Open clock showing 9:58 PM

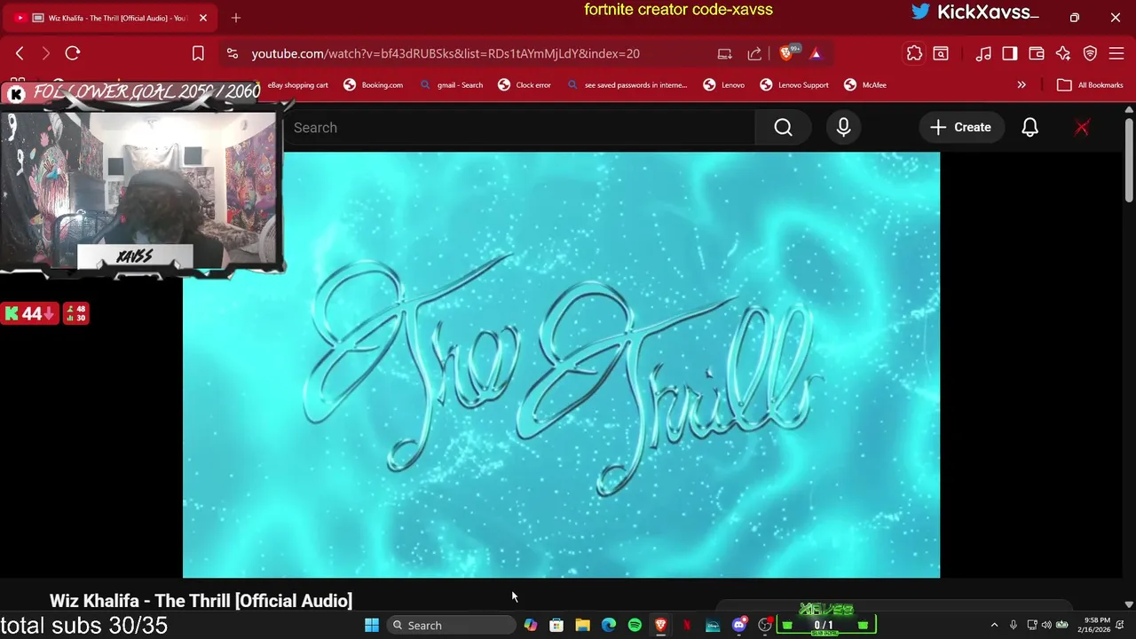[x=1093, y=625]
